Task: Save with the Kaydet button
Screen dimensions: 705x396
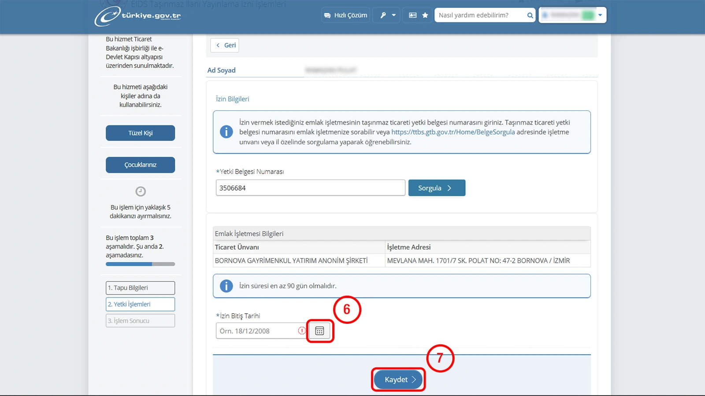Action: coord(398,379)
